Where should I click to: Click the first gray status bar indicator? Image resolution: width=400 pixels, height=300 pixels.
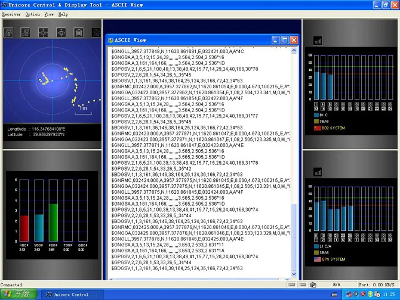click(x=291, y=284)
